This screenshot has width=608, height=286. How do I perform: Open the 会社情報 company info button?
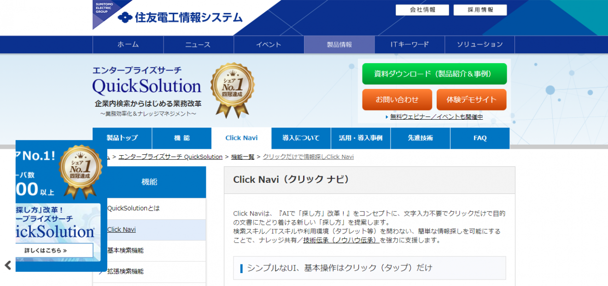[422, 10]
